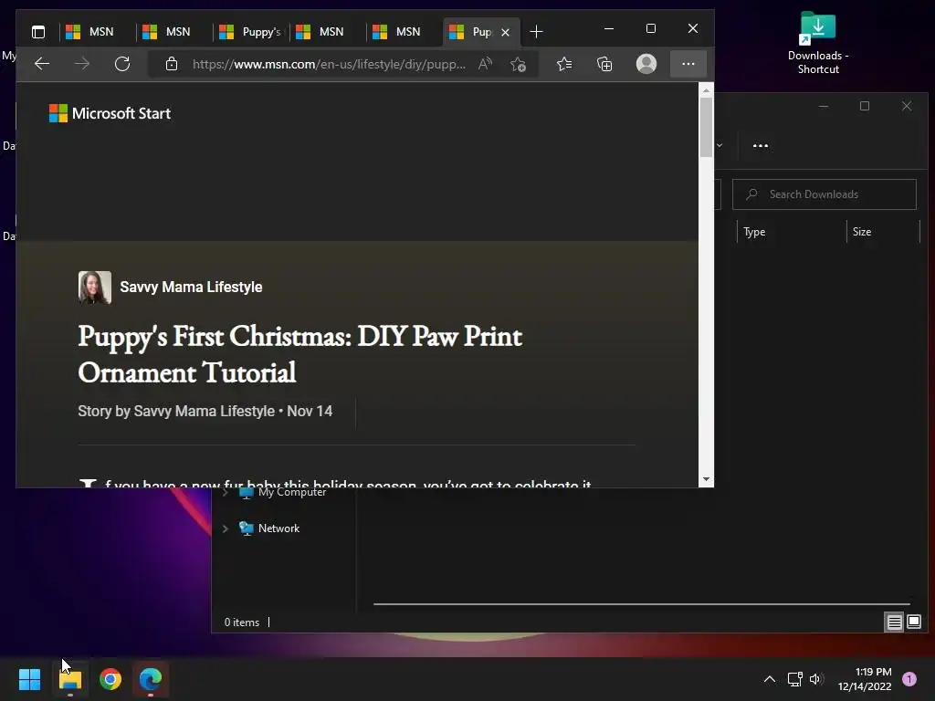Open the Savvy Mama Lifestyle publisher link

(191, 287)
